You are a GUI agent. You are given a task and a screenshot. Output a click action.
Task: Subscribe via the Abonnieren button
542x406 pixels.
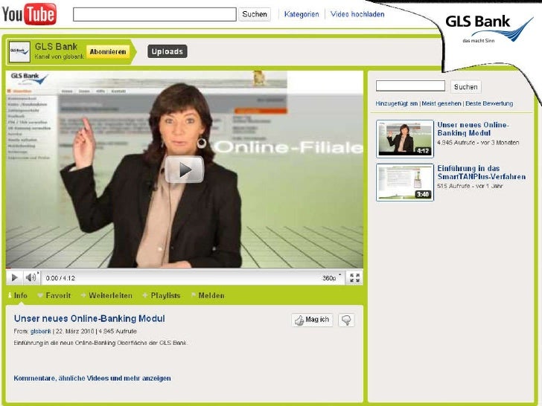coord(108,52)
